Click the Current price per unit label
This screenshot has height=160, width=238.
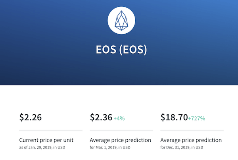[46, 140]
